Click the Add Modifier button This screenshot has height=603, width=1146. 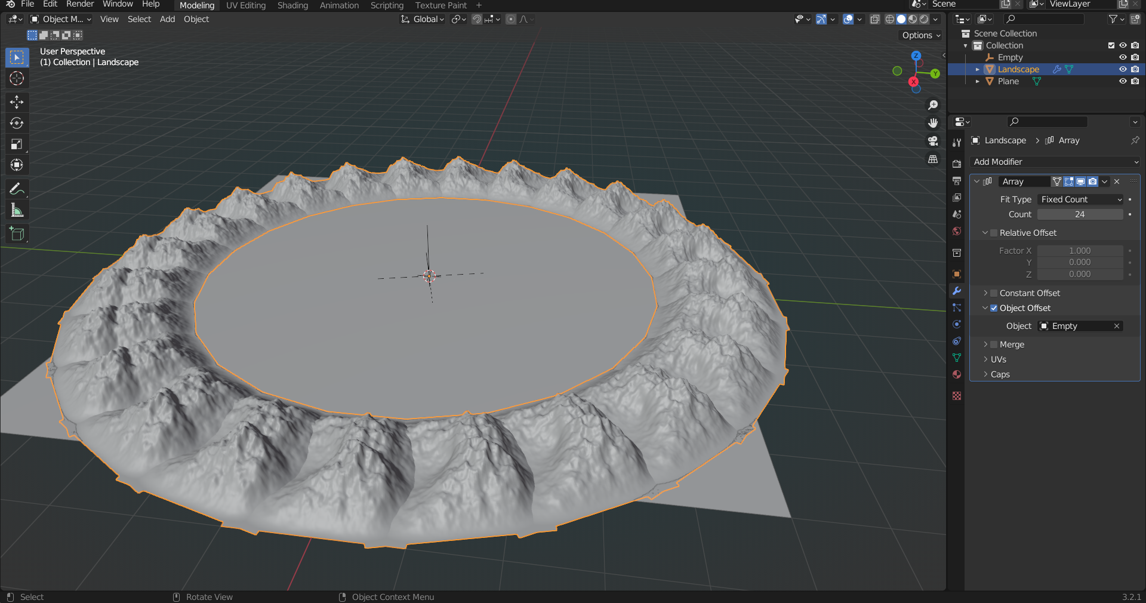tap(1054, 162)
